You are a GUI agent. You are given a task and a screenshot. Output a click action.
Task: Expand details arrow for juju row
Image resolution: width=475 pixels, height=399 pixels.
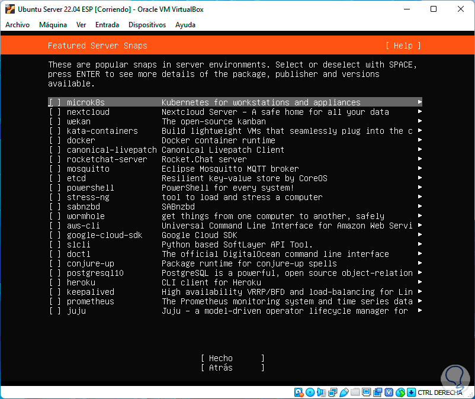pyautogui.click(x=419, y=310)
